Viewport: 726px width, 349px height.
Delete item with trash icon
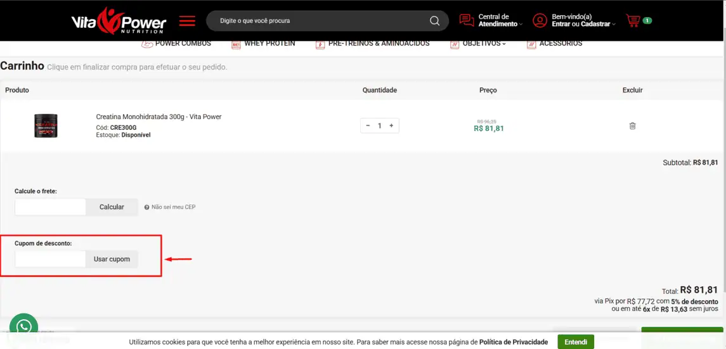(632, 126)
